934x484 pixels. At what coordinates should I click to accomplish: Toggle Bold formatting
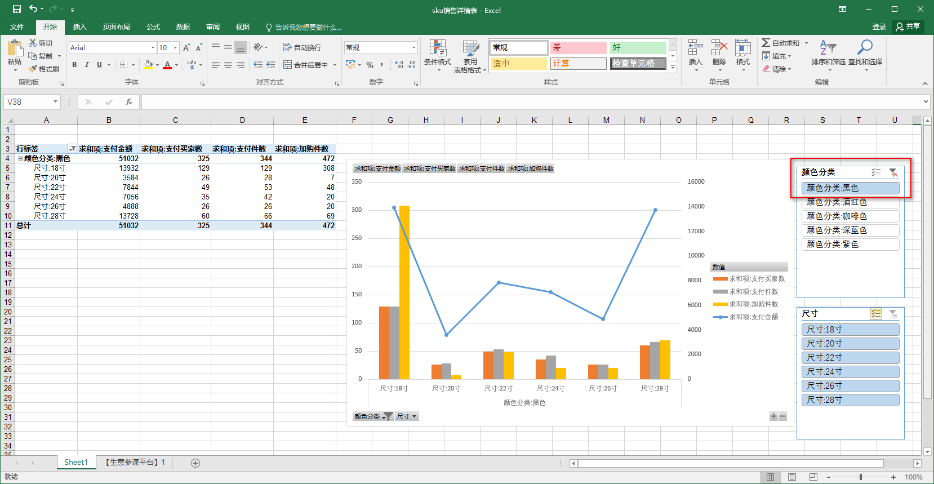[74, 65]
